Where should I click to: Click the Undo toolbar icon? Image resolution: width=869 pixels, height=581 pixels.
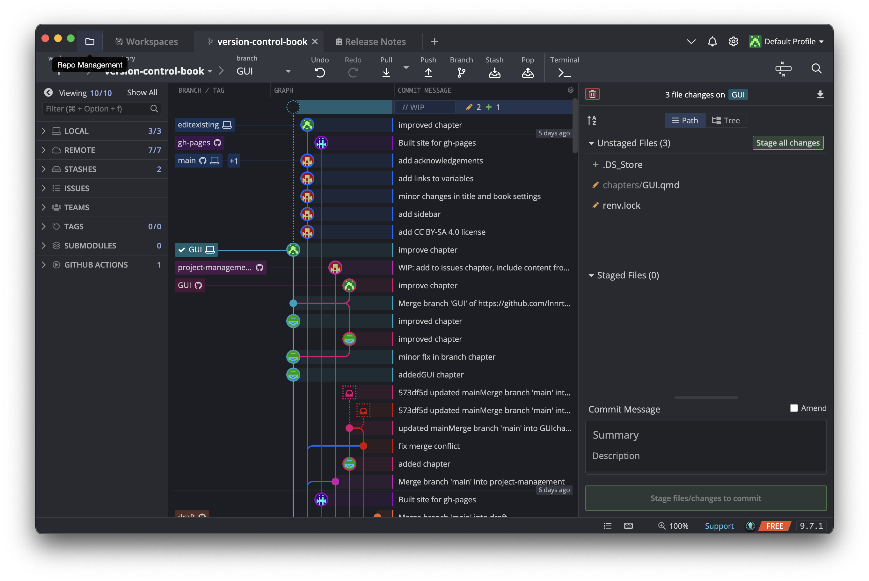tap(319, 72)
